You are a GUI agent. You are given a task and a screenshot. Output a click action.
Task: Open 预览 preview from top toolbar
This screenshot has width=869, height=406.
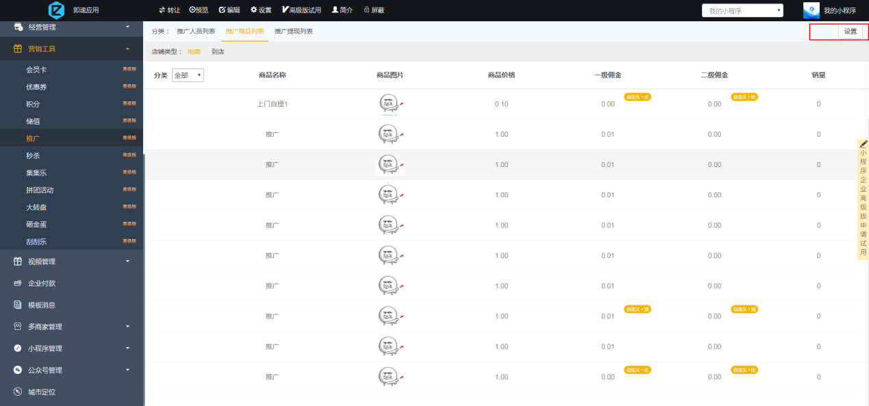click(192, 10)
